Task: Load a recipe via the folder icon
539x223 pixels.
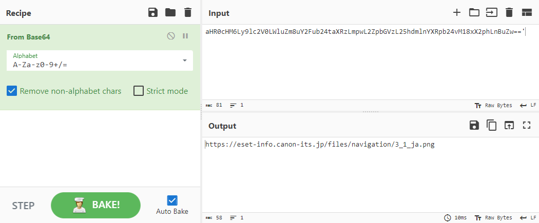Action: click(170, 13)
